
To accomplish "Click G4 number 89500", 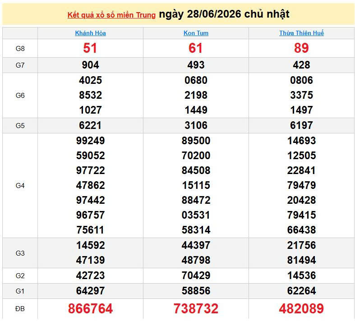I will point(196,141).
